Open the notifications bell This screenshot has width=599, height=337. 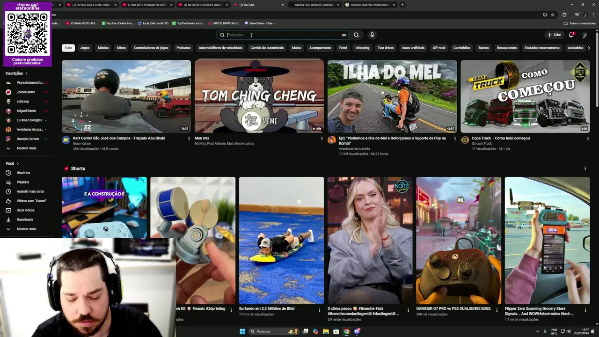pyautogui.click(x=571, y=35)
